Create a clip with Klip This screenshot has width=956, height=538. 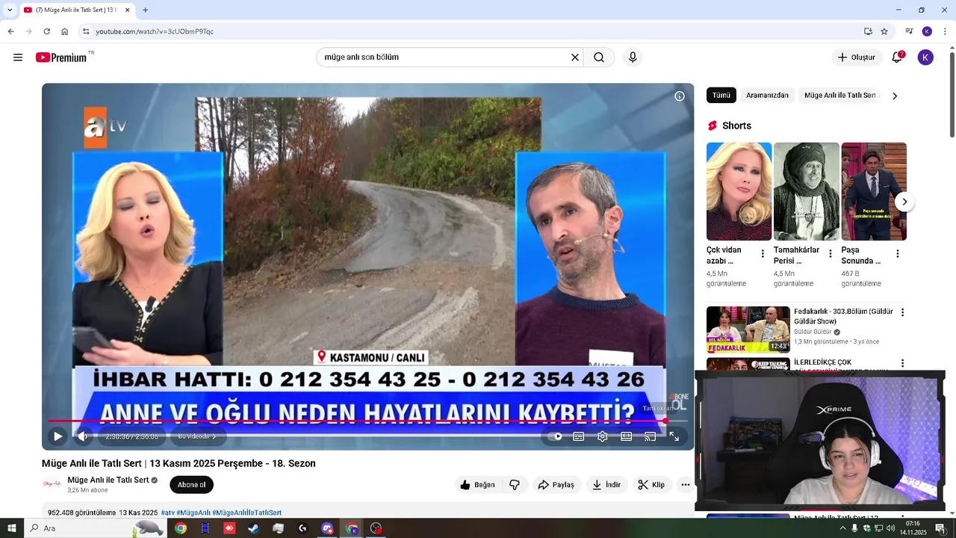tap(651, 485)
